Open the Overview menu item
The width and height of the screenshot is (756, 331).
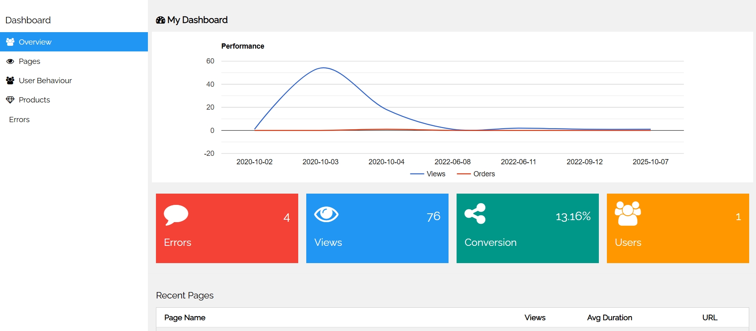click(74, 42)
